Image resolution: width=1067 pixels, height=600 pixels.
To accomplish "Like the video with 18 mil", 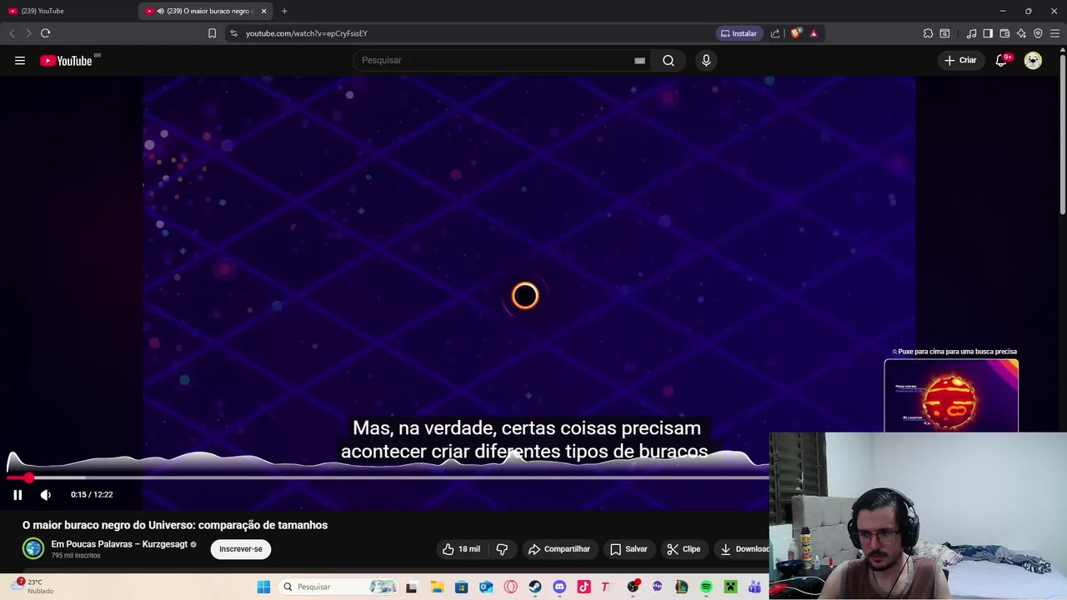I will (461, 549).
